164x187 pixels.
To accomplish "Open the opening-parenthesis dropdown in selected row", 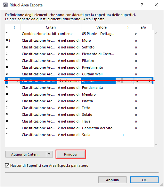I will tap(14, 81).
